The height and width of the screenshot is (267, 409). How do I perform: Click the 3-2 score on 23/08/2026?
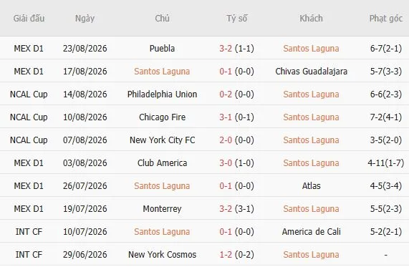pyautogui.click(x=226, y=49)
